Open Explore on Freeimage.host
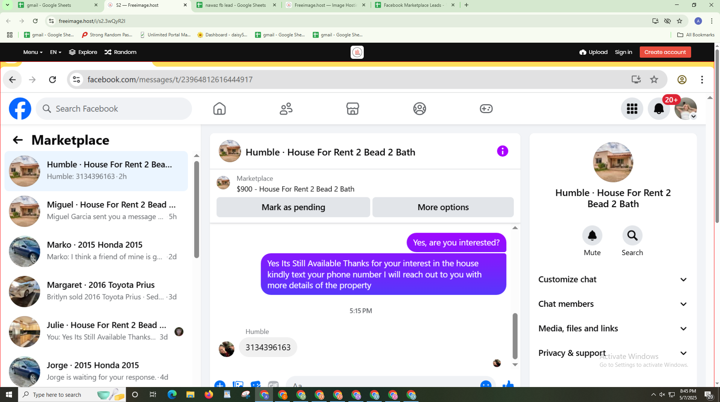Viewport: 720px width, 402px height. tap(83, 52)
